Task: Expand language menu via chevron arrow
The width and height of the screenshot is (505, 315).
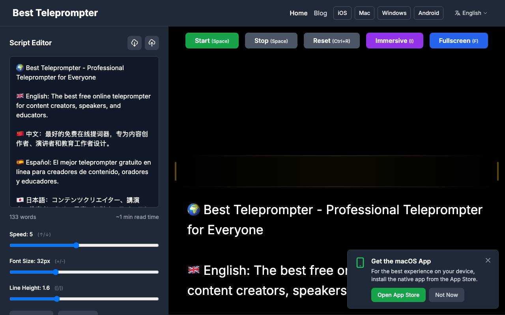Action: coord(485,13)
